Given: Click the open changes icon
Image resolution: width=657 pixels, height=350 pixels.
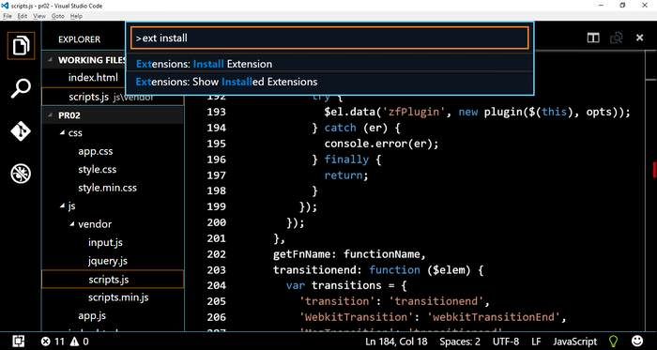Looking at the screenshot, I should 617,38.
